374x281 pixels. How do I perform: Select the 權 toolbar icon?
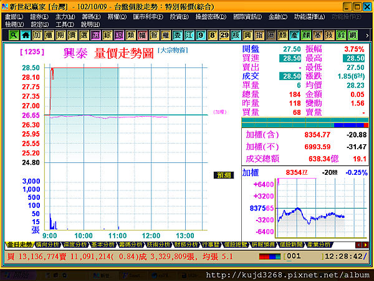[x=166, y=35]
